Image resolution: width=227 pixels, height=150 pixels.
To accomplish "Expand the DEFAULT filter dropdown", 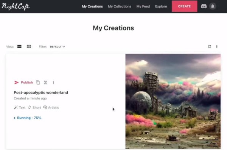I will point(58,47).
